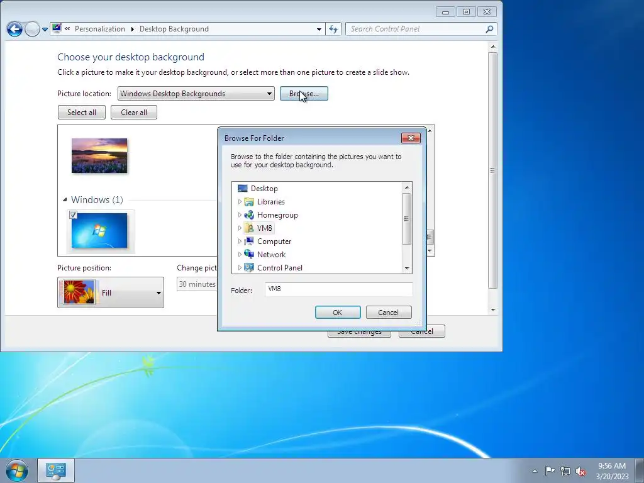This screenshot has width=644, height=483.
Task: Click the muted volume tray icon
Action: [x=580, y=471]
